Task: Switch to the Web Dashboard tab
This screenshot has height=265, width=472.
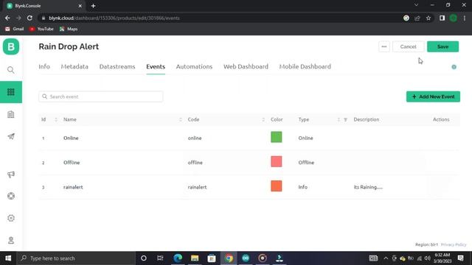Action: click(246, 67)
